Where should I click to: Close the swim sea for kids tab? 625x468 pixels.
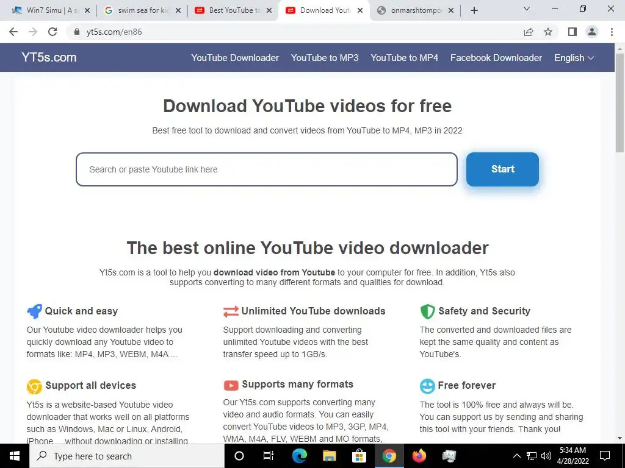click(178, 10)
